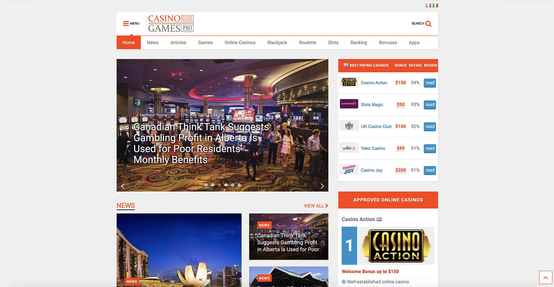Open the hero slide headline about Alberta
Viewport: 554px width, 287px height.
201,143
